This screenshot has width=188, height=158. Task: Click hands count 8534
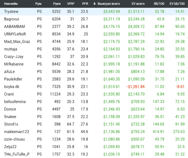pos(56,34)
